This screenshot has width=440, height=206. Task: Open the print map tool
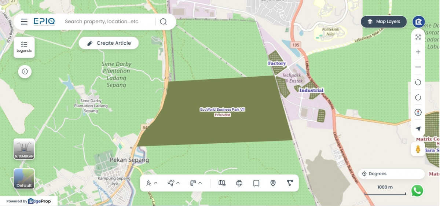pos(239,183)
